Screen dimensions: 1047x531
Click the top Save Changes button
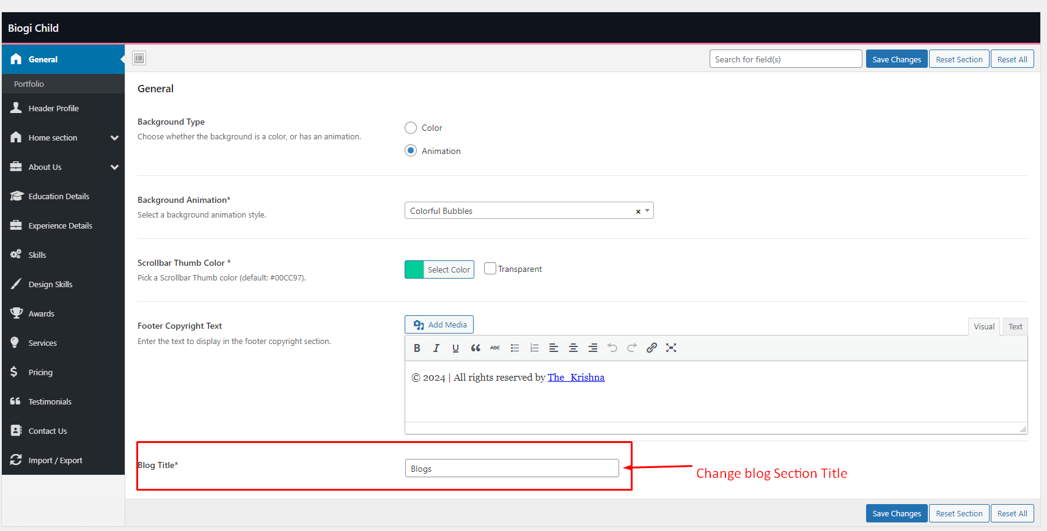[896, 59]
